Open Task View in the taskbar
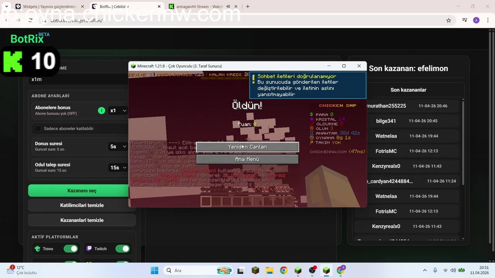 241,270
